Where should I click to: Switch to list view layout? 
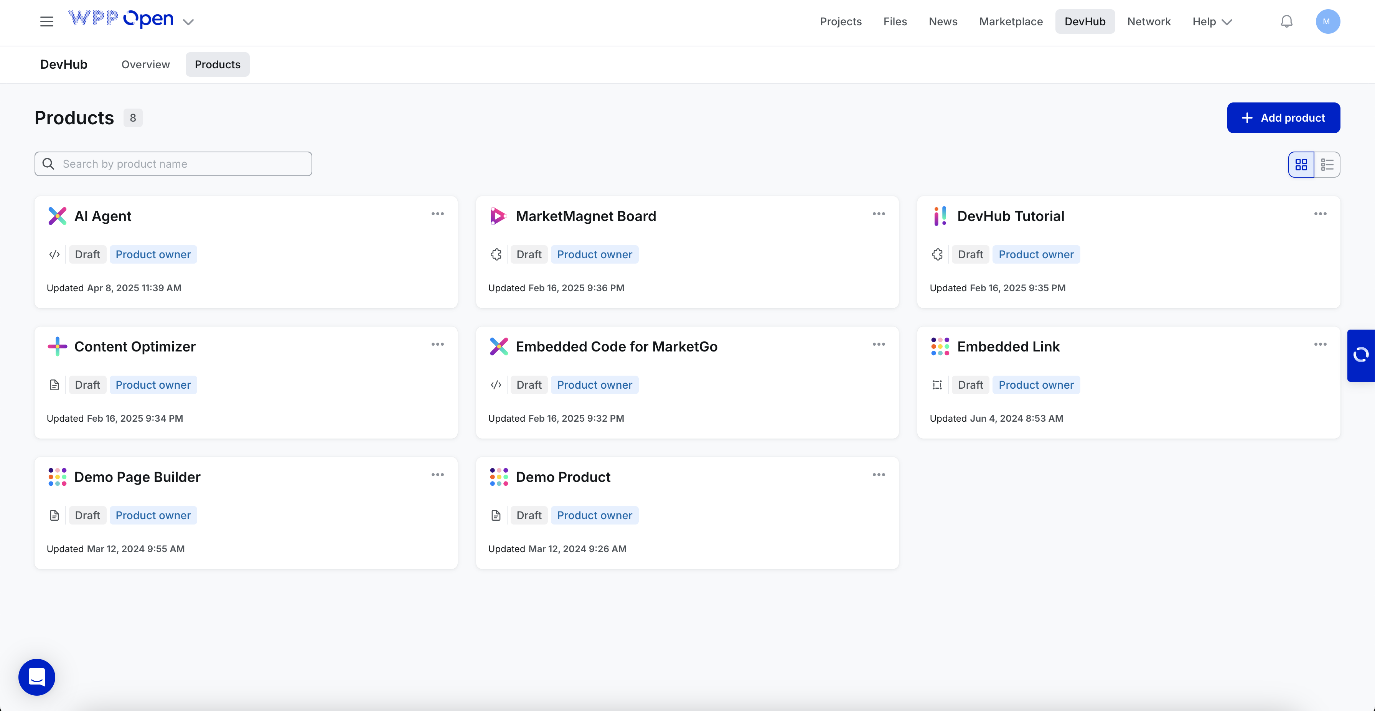point(1327,164)
